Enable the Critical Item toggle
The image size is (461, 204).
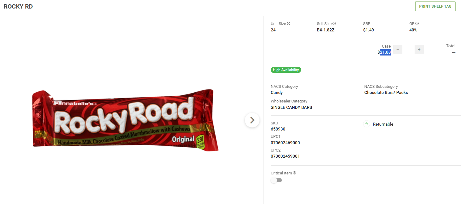coord(276,180)
